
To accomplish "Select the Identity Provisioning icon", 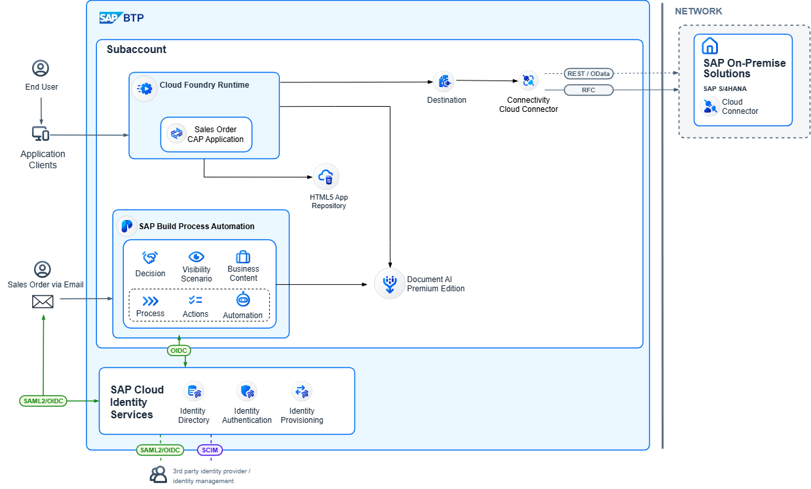I will point(301,391).
